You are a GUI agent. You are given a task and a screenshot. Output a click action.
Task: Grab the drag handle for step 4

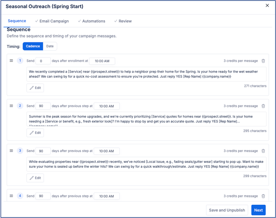point(11,196)
